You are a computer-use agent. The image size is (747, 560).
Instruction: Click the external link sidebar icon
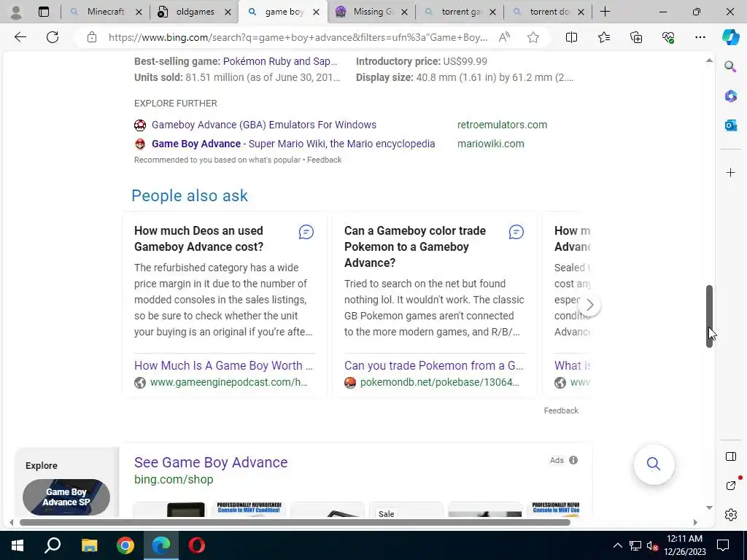coord(731,485)
